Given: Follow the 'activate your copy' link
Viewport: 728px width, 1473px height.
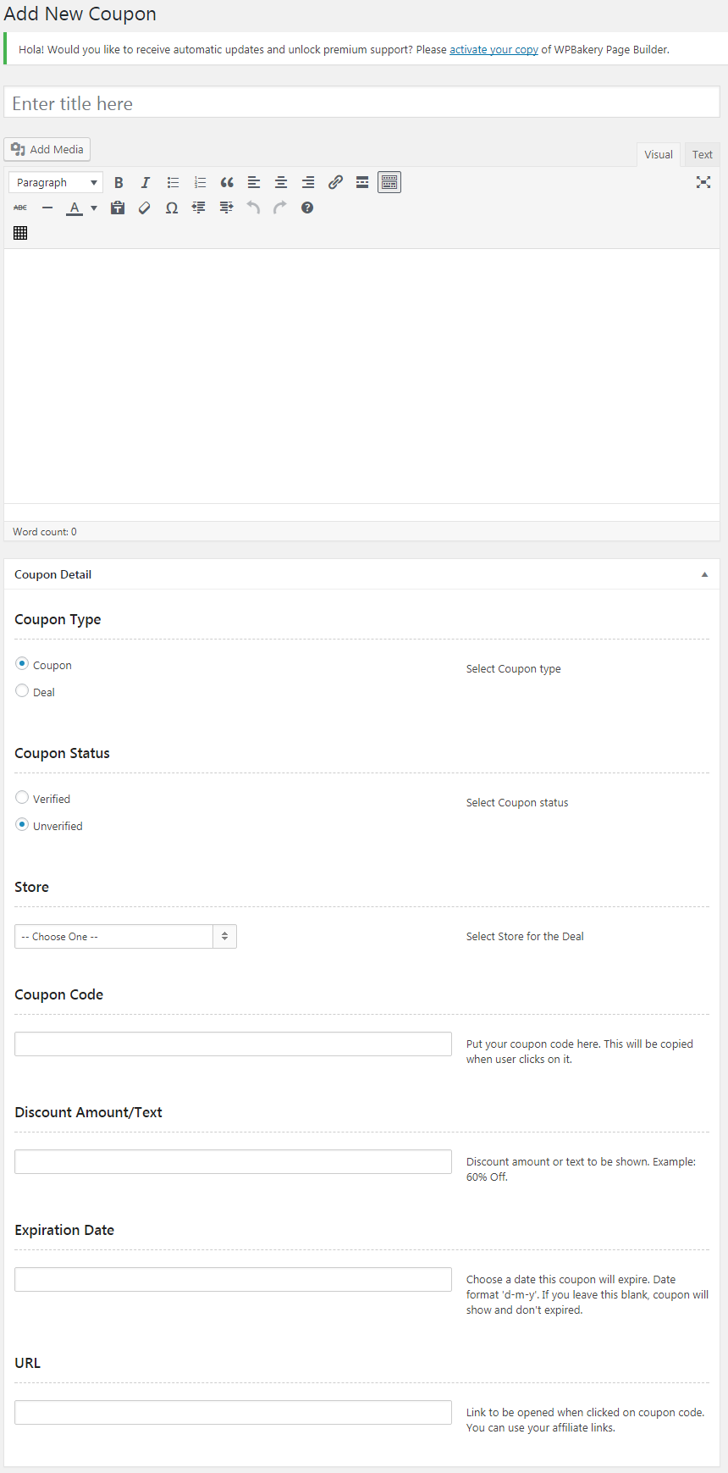Looking at the screenshot, I should pos(494,50).
